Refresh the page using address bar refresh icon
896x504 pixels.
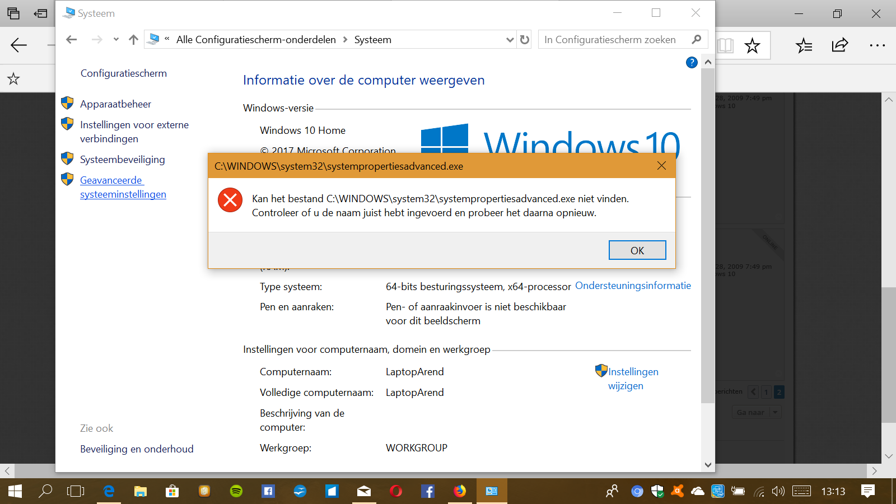point(524,39)
